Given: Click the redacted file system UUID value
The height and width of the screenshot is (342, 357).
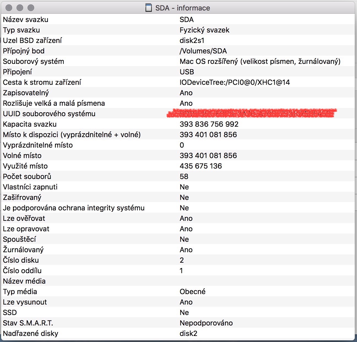Looking at the screenshot, I should click(251, 113).
